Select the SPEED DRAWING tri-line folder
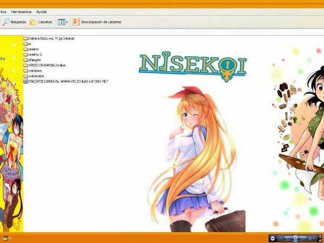This screenshot has height=243, width=324. point(44,65)
